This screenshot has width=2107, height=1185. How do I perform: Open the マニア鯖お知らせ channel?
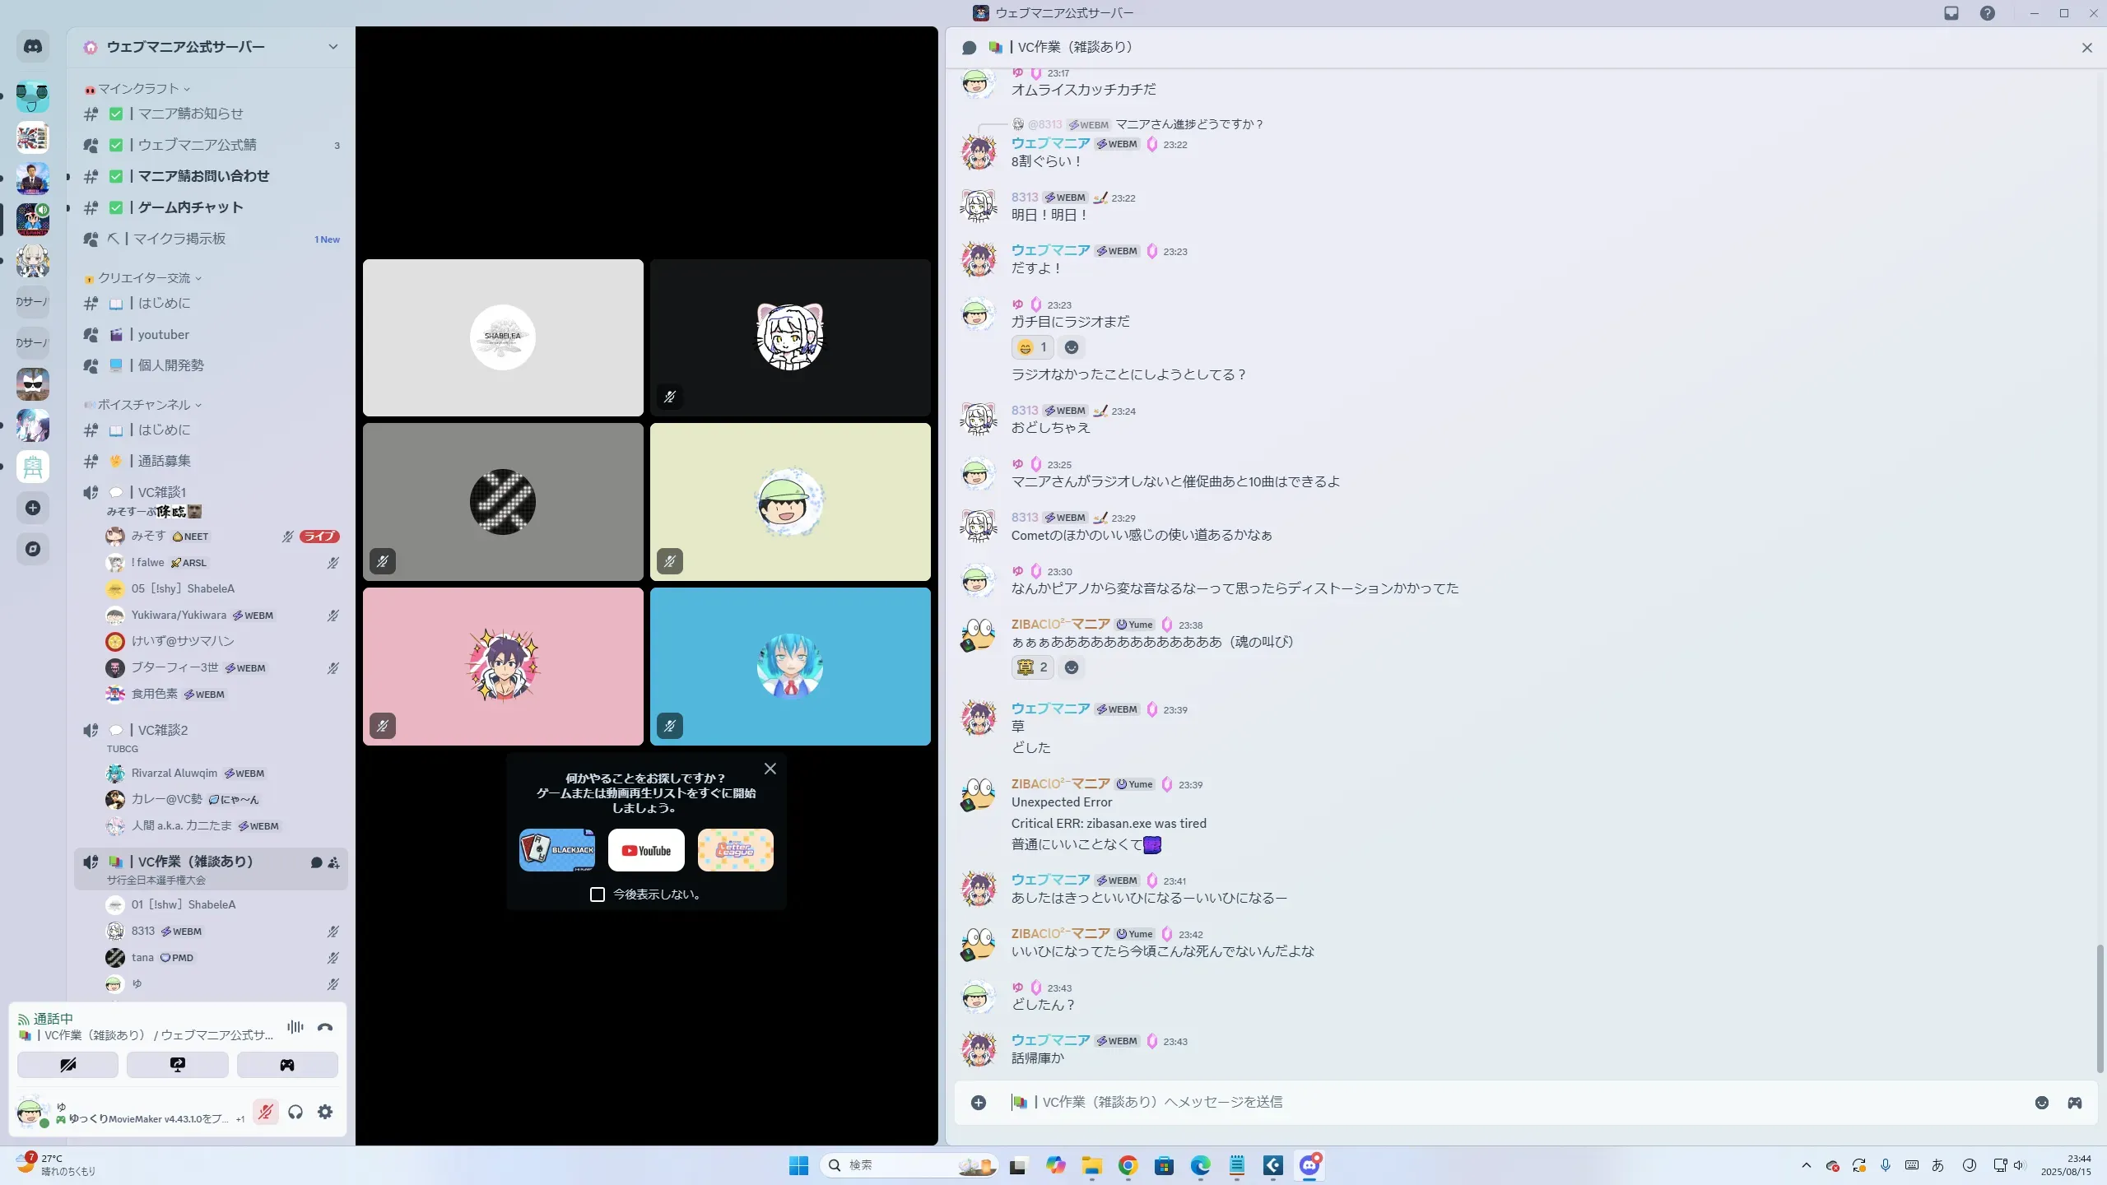(190, 114)
